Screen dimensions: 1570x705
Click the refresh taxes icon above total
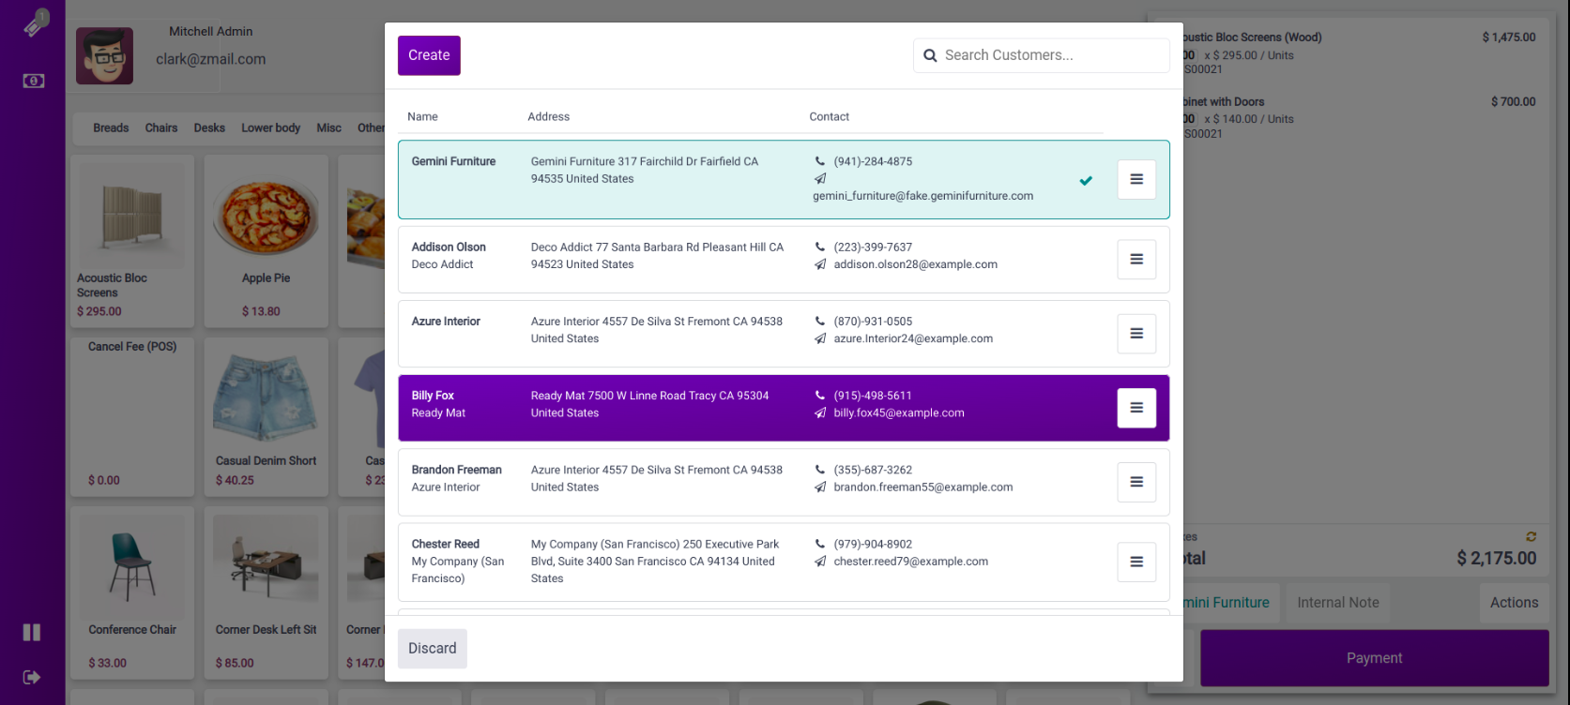[1531, 536]
